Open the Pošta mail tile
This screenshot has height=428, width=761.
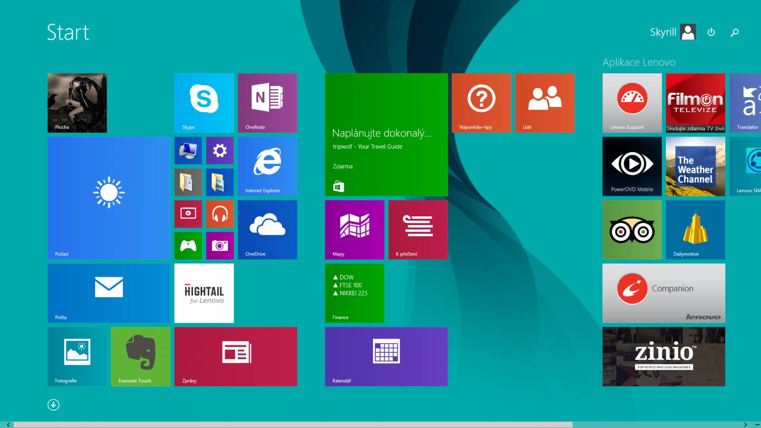point(109,293)
